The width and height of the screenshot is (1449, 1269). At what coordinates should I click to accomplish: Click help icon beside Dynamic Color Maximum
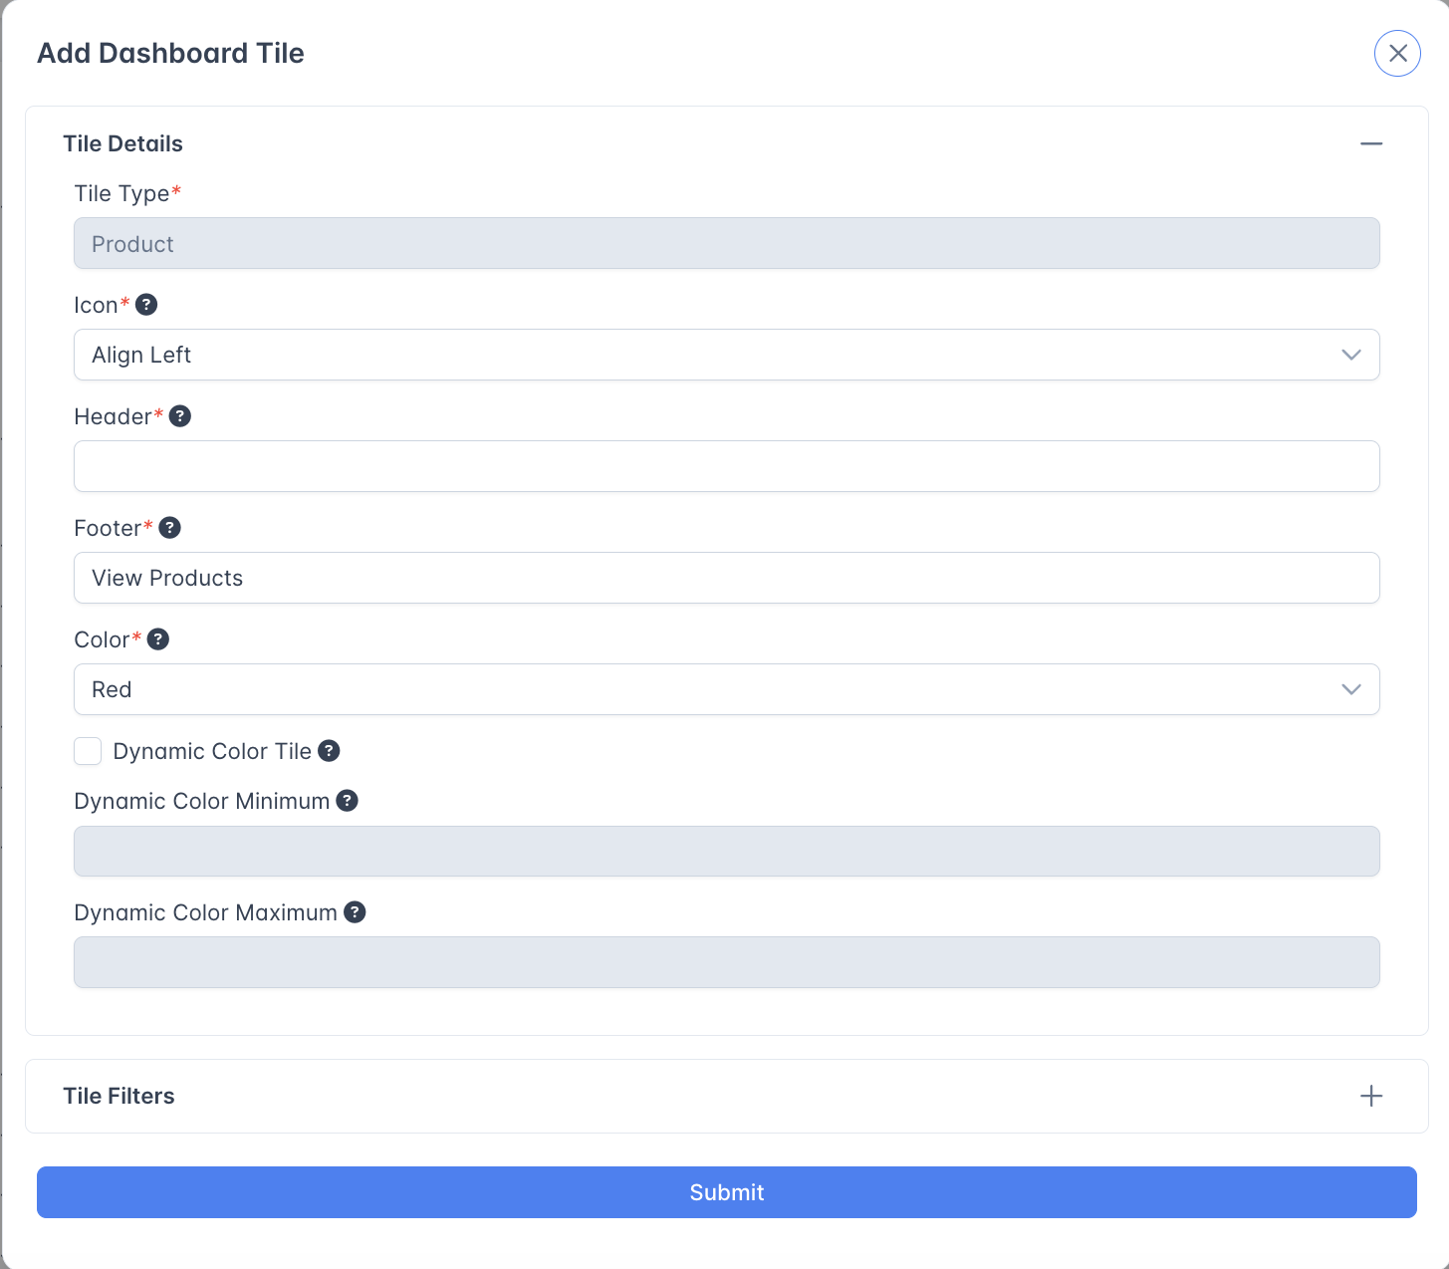pos(355,912)
